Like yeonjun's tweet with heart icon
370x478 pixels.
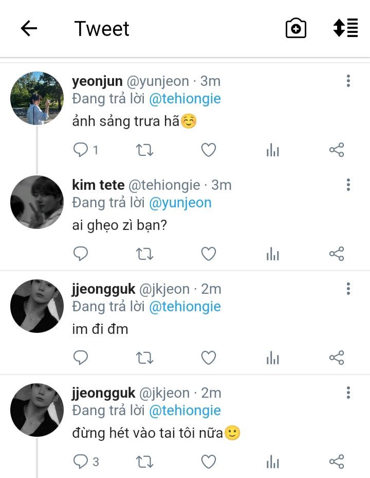point(209,150)
